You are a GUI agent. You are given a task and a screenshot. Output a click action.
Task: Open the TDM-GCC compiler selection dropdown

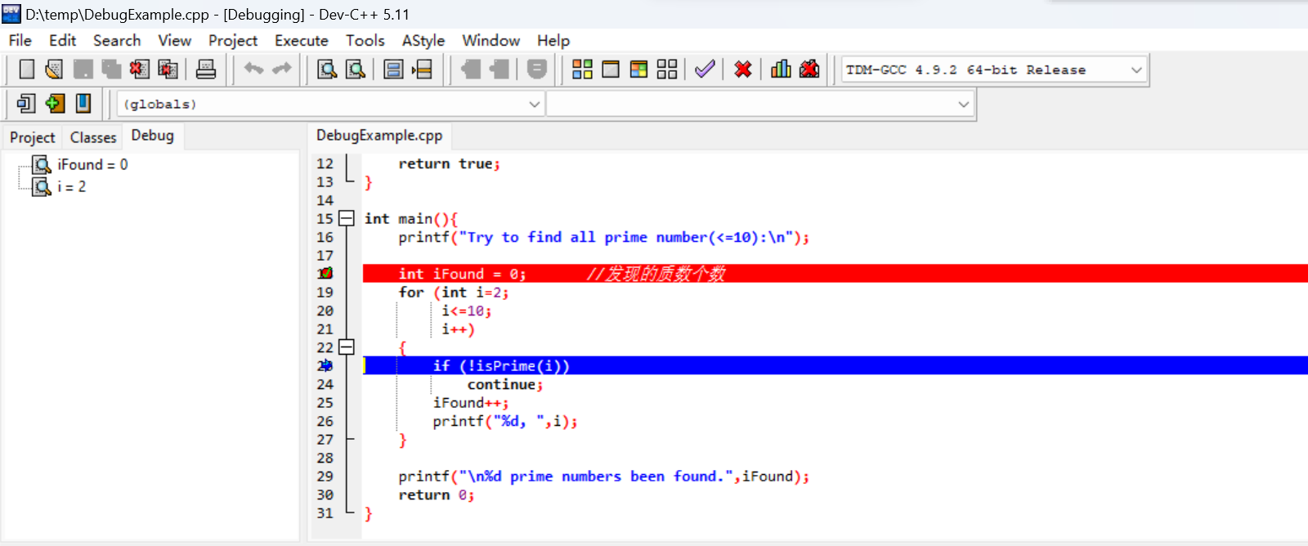pyautogui.click(x=995, y=69)
